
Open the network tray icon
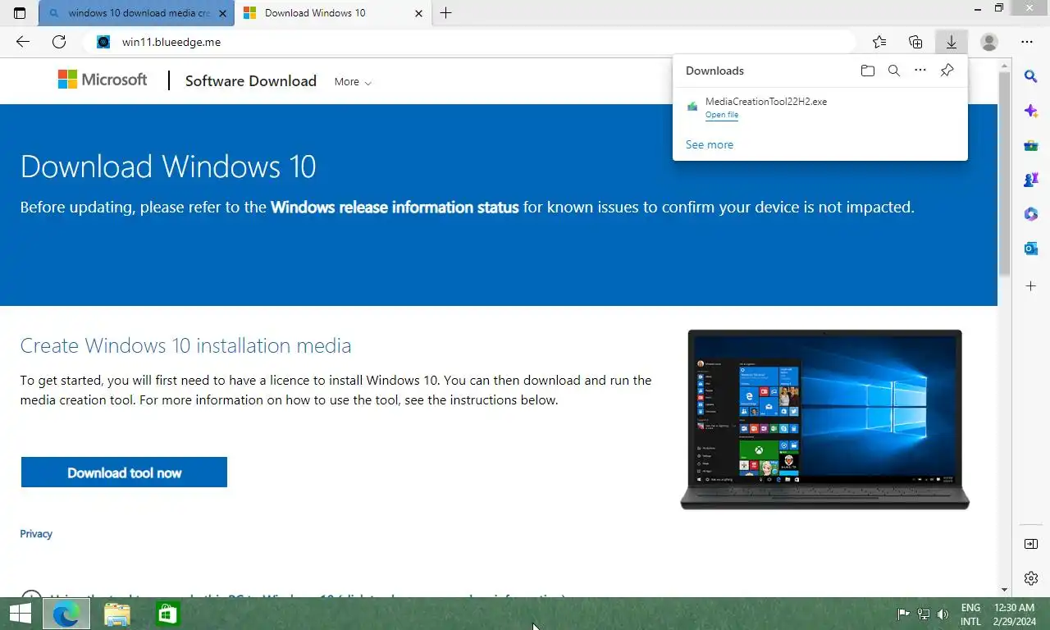924,614
